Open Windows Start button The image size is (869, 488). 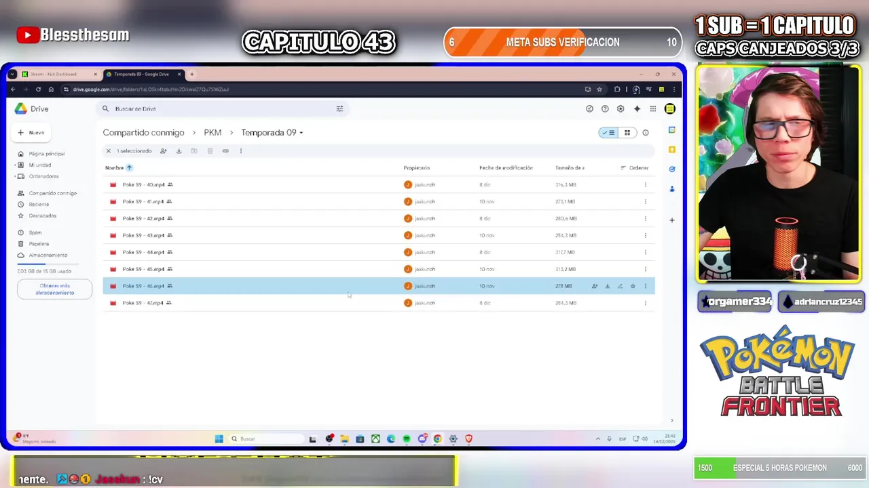tap(219, 439)
